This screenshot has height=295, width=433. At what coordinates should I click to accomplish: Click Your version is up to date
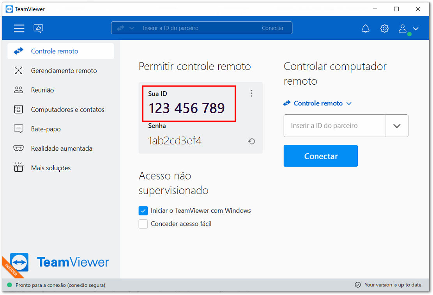pyautogui.click(x=393, y=285)
